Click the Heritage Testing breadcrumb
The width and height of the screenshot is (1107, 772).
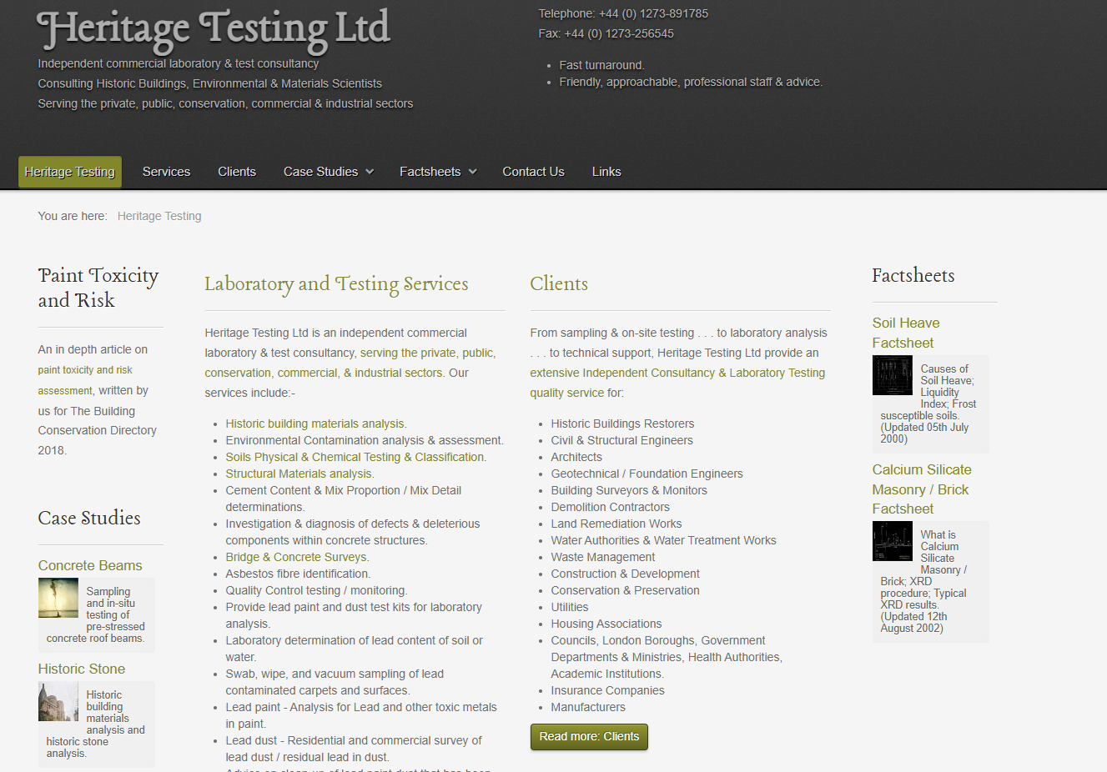point(159,216)
